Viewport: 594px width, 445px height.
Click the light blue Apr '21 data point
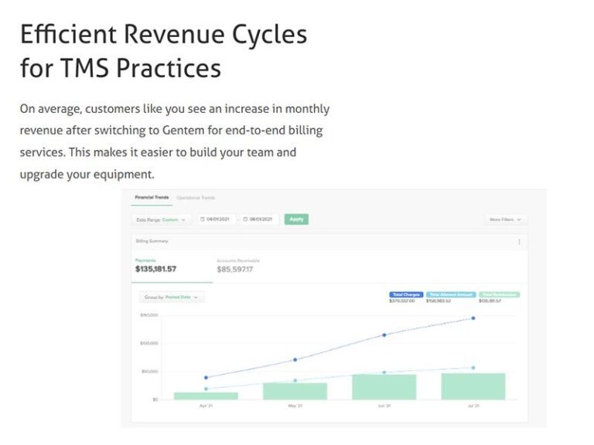(x=206, y=389)
